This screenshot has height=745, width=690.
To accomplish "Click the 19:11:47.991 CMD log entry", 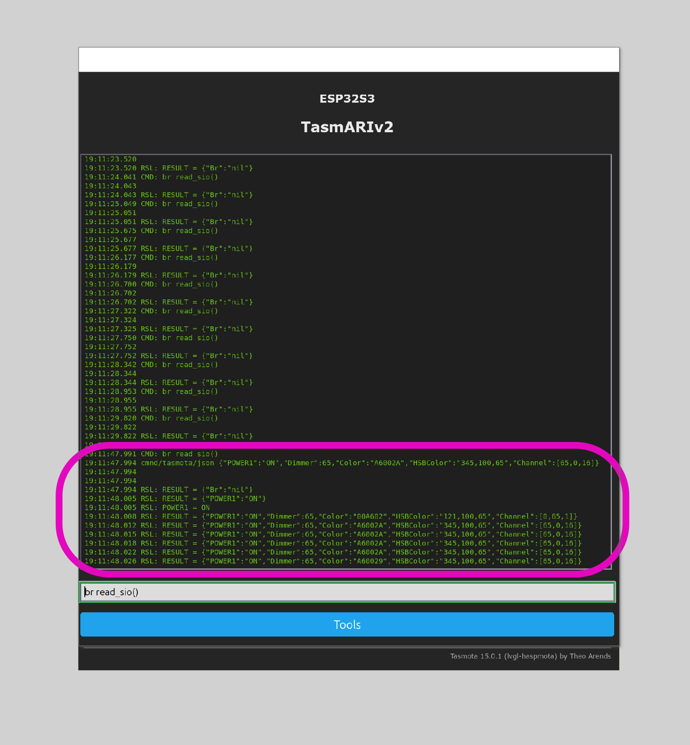I will click(151, 454).
